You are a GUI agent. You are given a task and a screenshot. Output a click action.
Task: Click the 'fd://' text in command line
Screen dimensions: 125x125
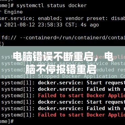pos(9,38)
